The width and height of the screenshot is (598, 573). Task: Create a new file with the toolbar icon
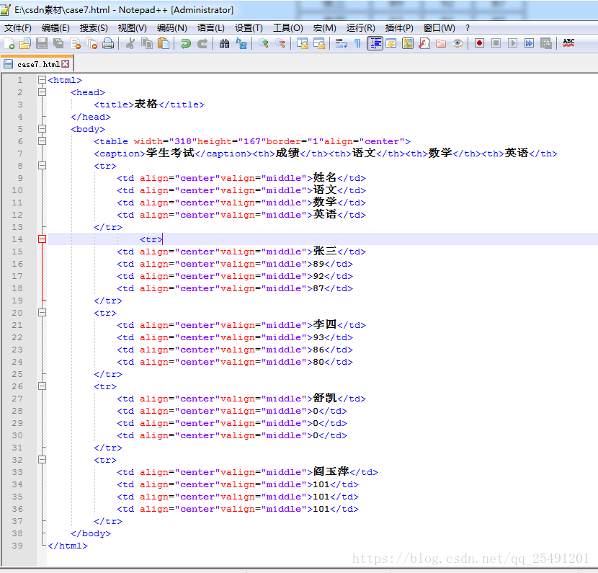(9, 43)
